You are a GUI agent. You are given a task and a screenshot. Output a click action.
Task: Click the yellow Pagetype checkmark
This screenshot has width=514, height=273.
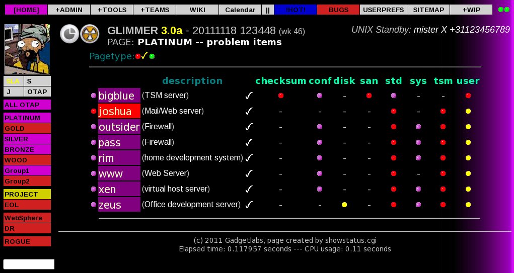pyautogui.click(x=144, y=56)
